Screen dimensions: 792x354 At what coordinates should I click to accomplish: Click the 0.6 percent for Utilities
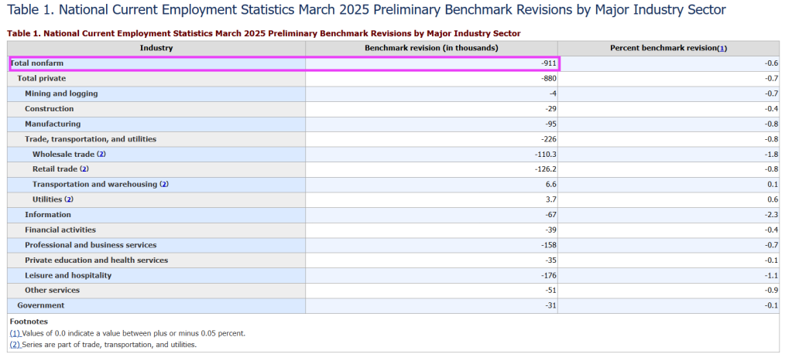pos(773,199)
